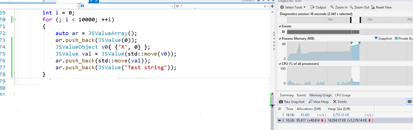Click heap diff +5,279.14 KB in snapshot 2
The image size is (413, 130).
tap(360, 120)
